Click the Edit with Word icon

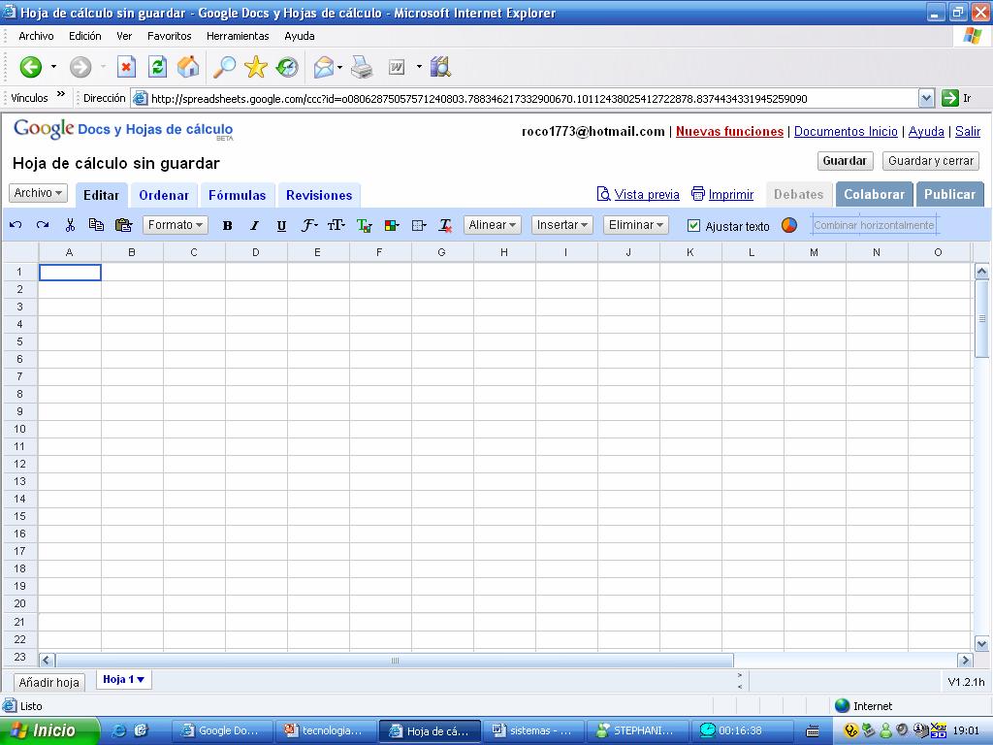[397, 67]
